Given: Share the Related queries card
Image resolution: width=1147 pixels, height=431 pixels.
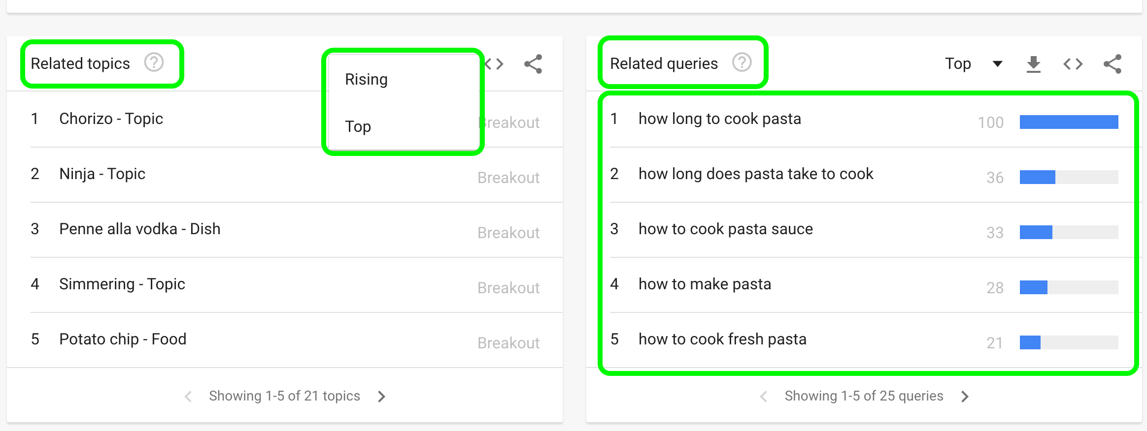Looking at the screenshot, I should coord(1113,64).
